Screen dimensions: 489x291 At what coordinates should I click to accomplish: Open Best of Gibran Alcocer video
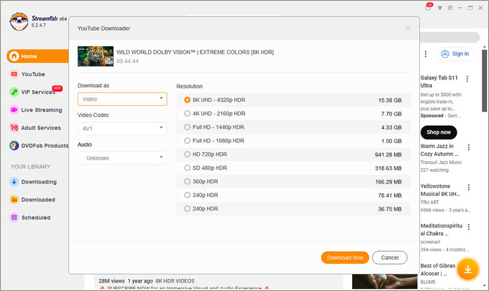[x=437, y=269]
